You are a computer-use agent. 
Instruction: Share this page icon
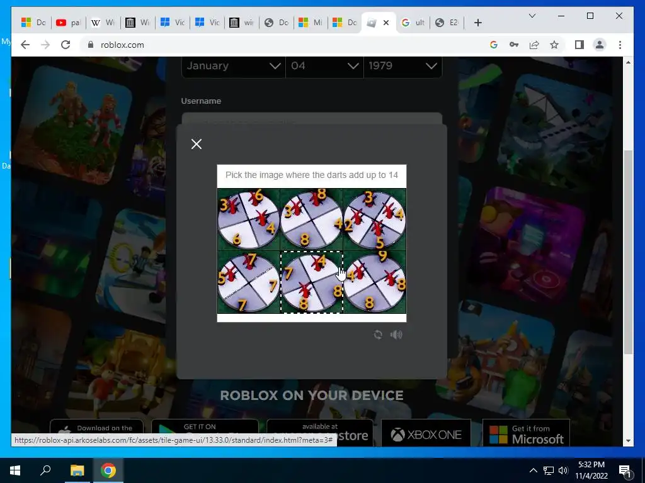click(x=534, y=45)
